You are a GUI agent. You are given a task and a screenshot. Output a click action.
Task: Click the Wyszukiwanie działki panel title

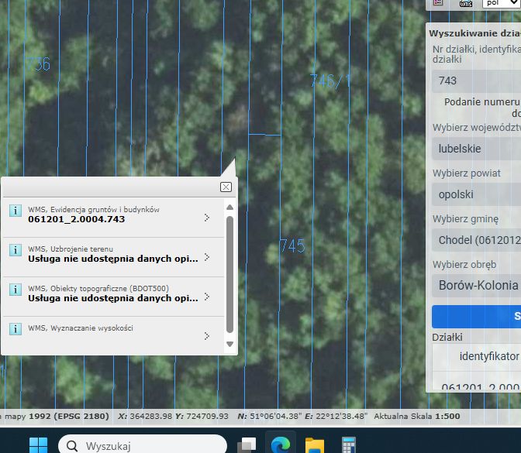(x=474, y=33)
